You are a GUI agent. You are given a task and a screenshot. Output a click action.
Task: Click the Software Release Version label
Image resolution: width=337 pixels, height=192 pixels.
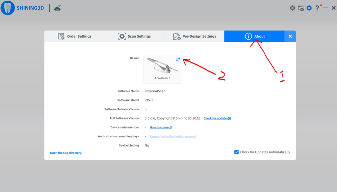122,109
